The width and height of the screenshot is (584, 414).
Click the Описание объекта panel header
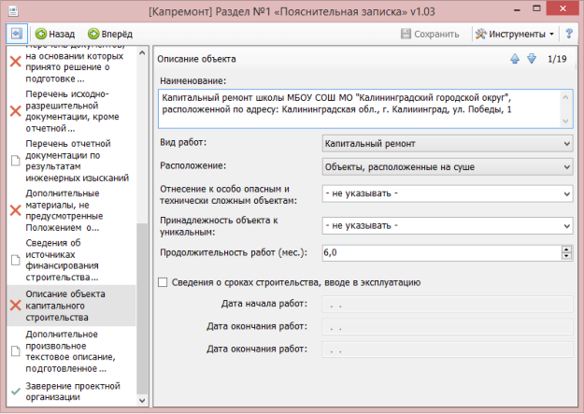pyautogui.click(x=196, y=59)
